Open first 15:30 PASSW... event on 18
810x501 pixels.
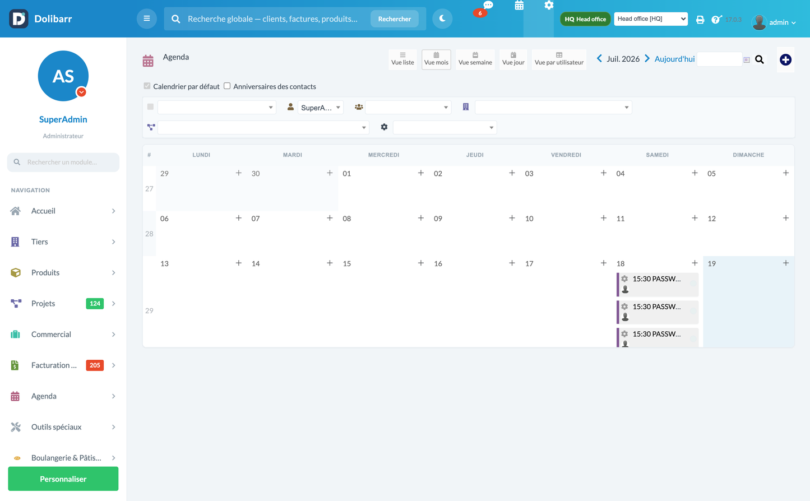click(658, 284)
